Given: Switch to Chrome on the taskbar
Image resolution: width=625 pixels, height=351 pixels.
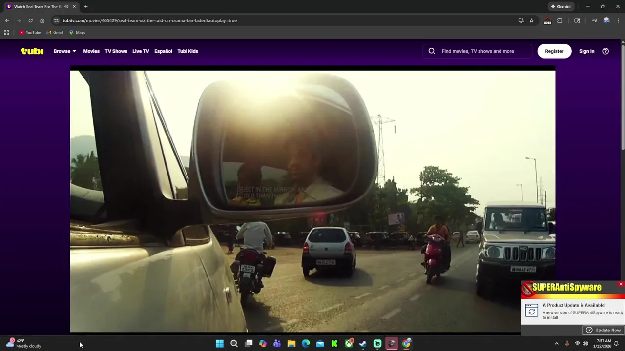Looking at the screenshot, I should click(x=406, y=344).
